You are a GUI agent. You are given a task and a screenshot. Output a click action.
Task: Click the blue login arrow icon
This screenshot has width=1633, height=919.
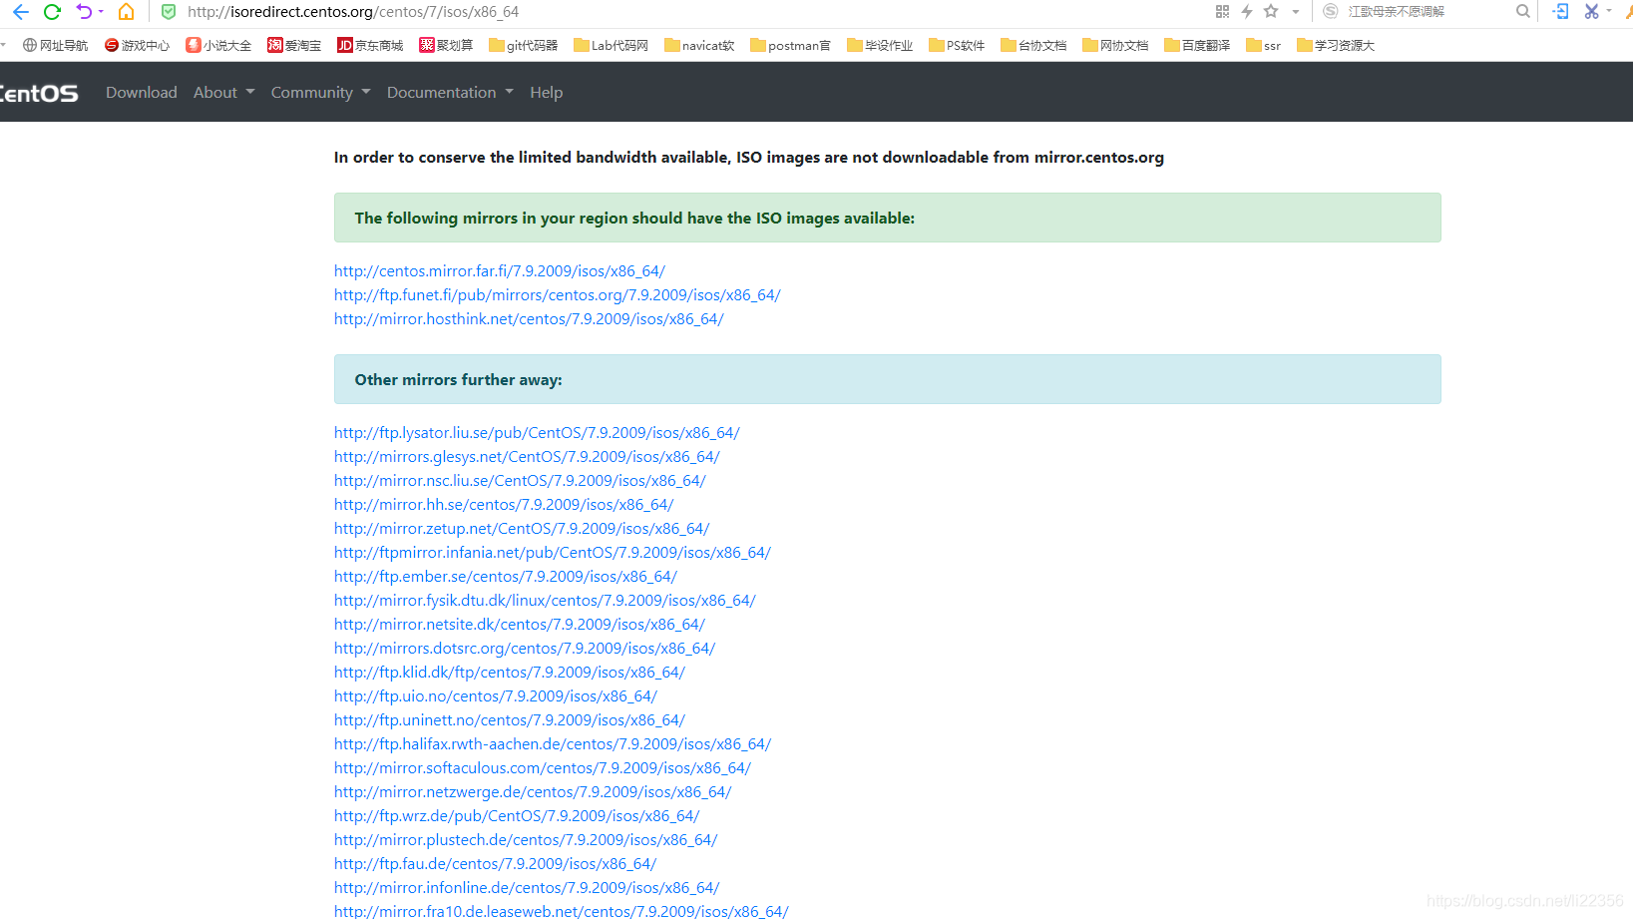tap(1561, 12)
